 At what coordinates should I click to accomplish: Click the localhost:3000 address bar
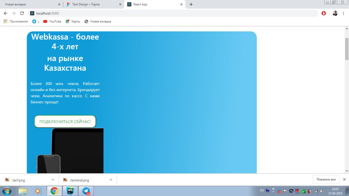[173, 13]
